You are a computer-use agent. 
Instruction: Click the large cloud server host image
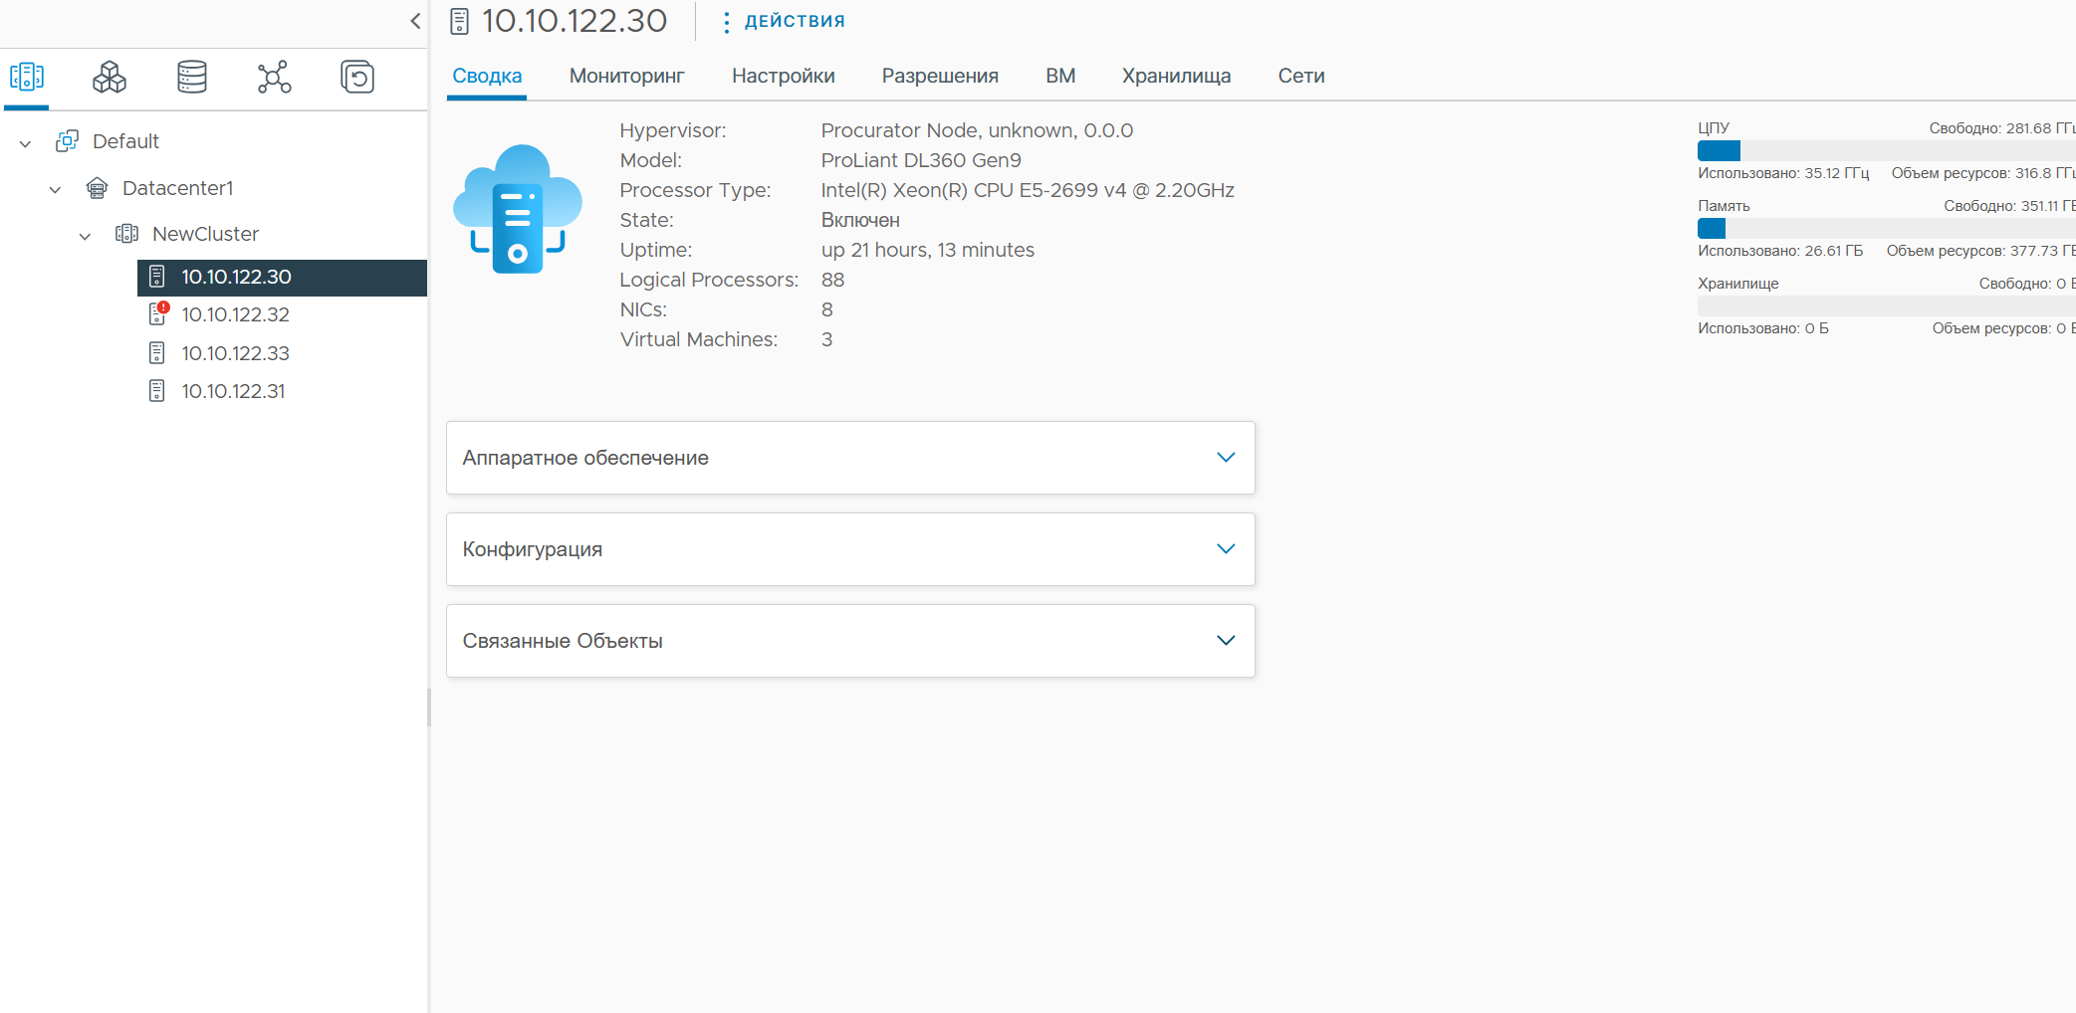coord(518,209)
